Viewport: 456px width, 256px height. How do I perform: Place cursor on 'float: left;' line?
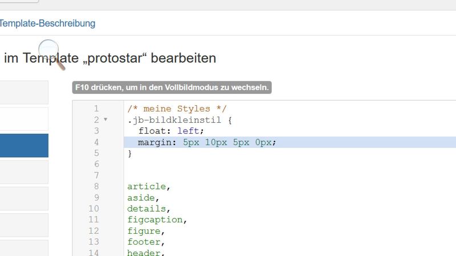(x=171, y=131)
